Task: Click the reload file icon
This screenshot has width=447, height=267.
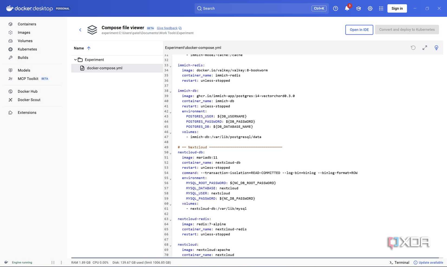Action: click(413, 48)
